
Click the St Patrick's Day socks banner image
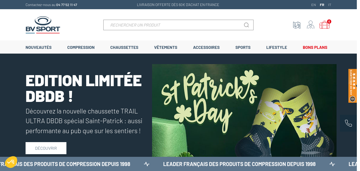pyautogui.click(x=244, y=110)
